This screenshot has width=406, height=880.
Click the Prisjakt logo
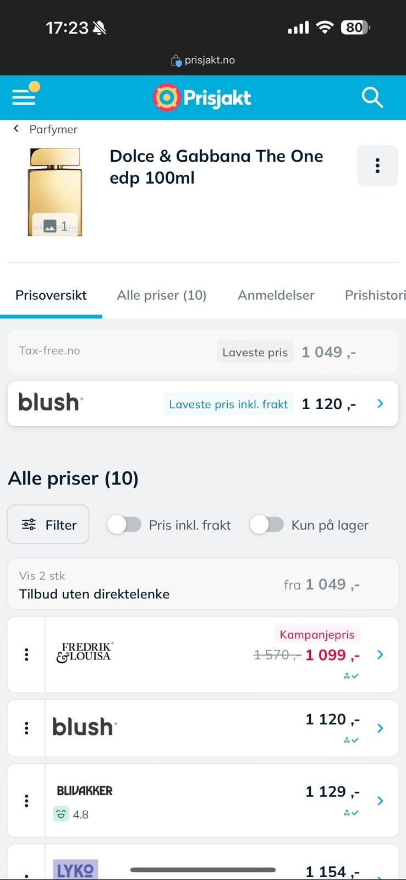tap(202, 98)
